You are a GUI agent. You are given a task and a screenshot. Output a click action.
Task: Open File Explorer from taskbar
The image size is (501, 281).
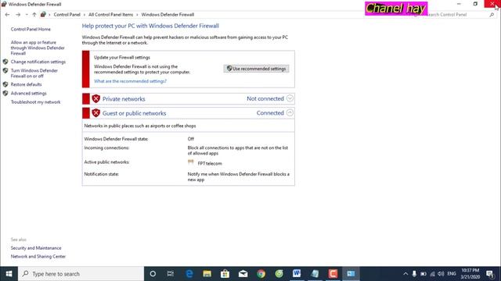click(x=207, y=274)
